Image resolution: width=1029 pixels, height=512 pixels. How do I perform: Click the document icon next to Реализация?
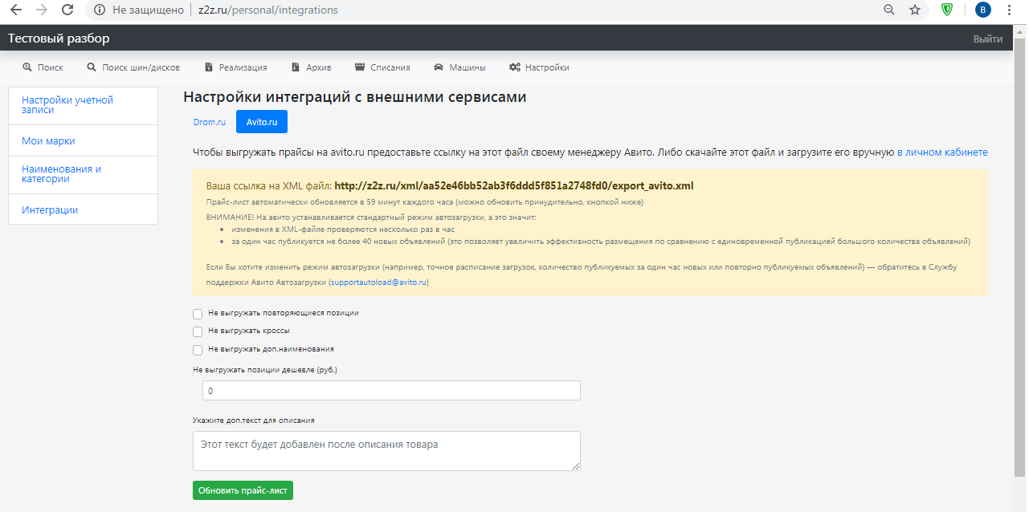(x=209, y=67)
